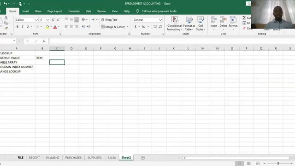Align text left
This screenshot has height=166, width=295.
[66, 27]
